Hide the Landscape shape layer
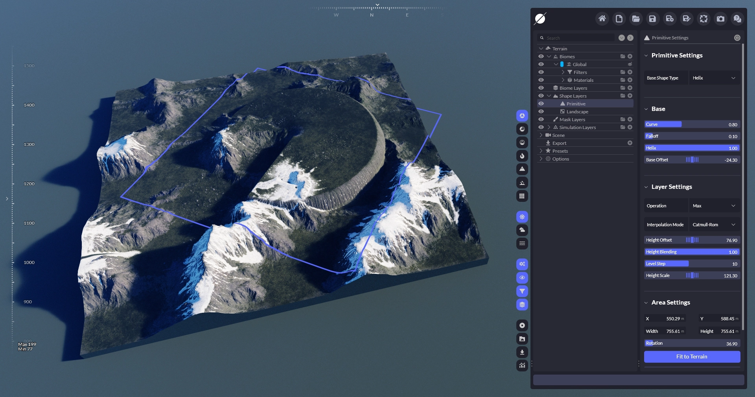 (x=541, y=112)
